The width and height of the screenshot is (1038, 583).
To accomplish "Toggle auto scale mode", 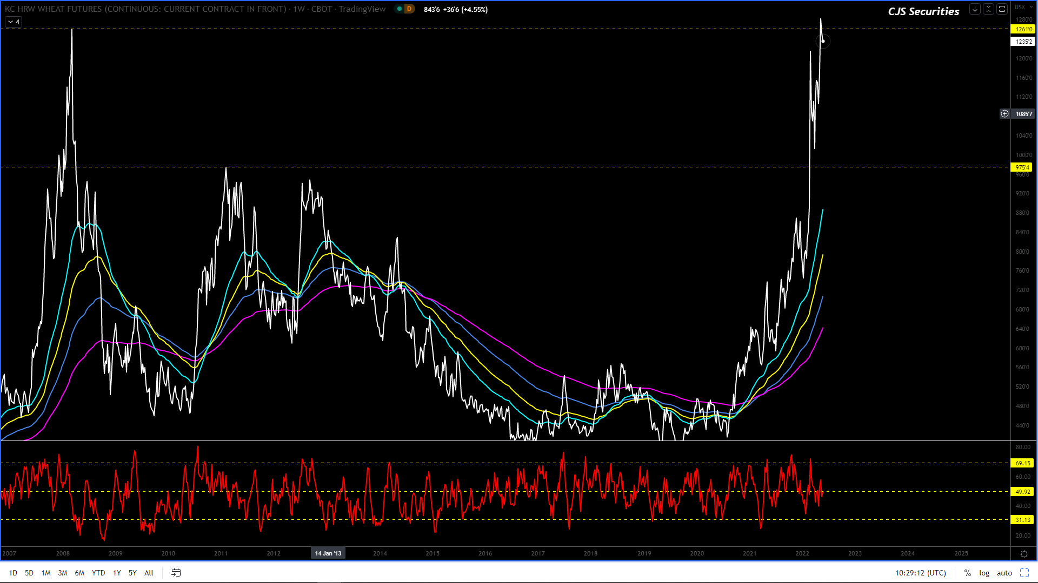I will (1004, 573).
